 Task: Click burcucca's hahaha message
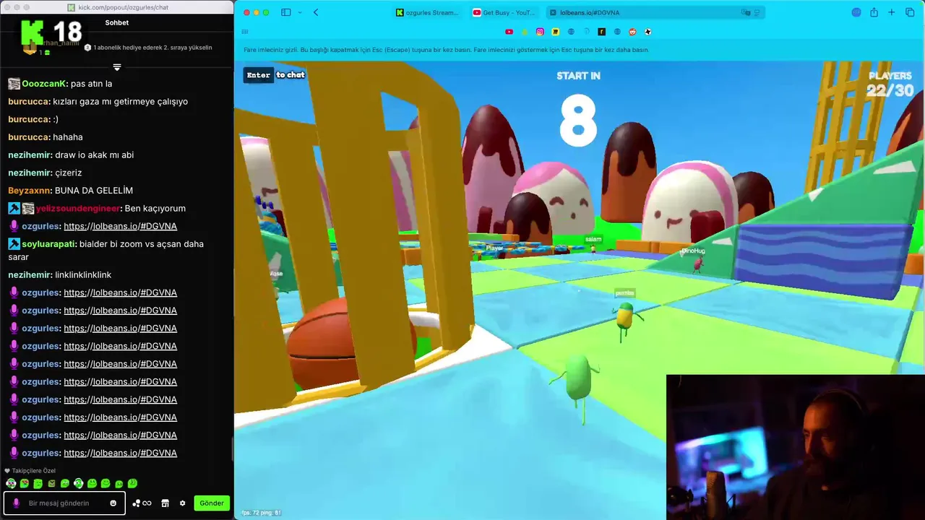point(68,137)
